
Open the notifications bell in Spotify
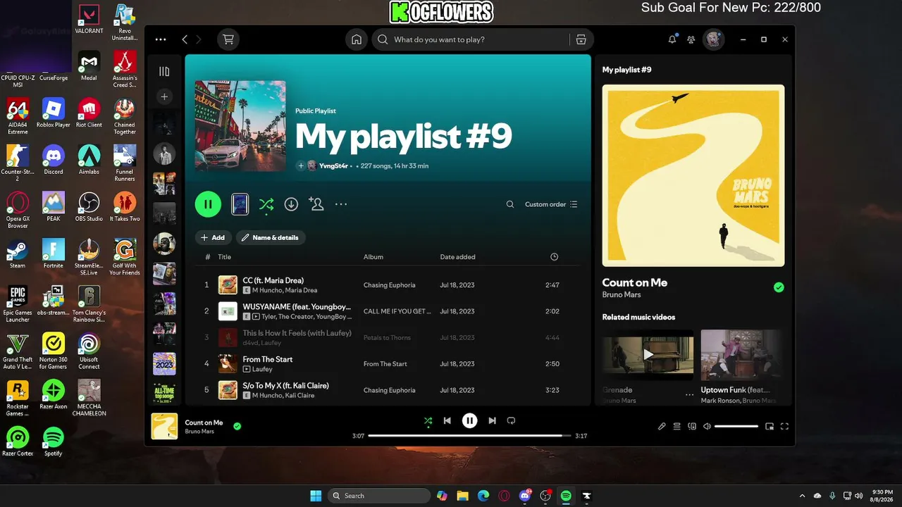(672, 39)
